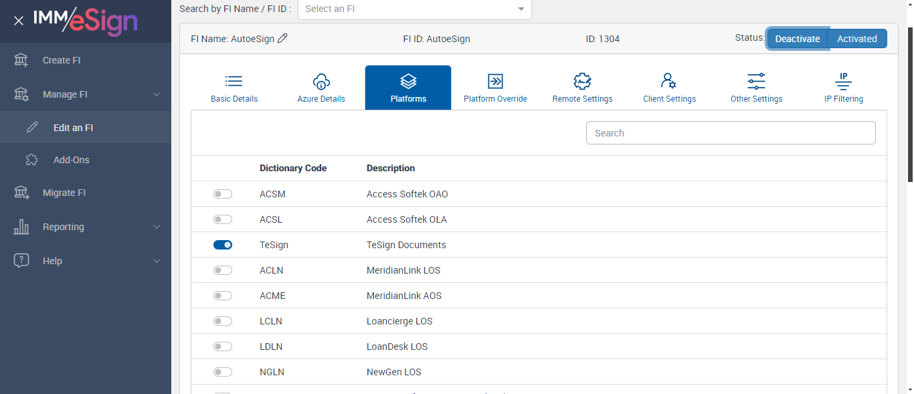914x394 pixels.
Task: Open Migrate FI in the sidebar
Action: pyautogui.click(x=86, y=193)
